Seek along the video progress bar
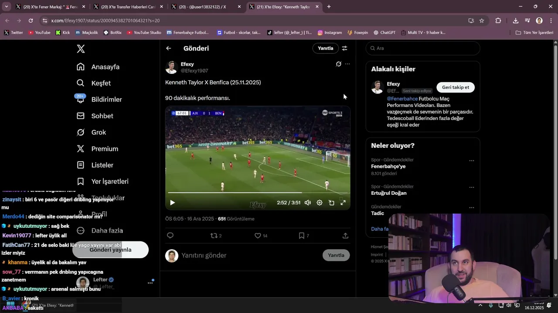Viewport: 558px width, 313px height. pyautogui.click(x=258, y=193)
